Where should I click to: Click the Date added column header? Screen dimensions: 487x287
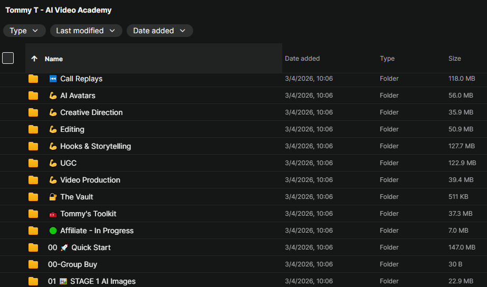(x=302, y=59)
